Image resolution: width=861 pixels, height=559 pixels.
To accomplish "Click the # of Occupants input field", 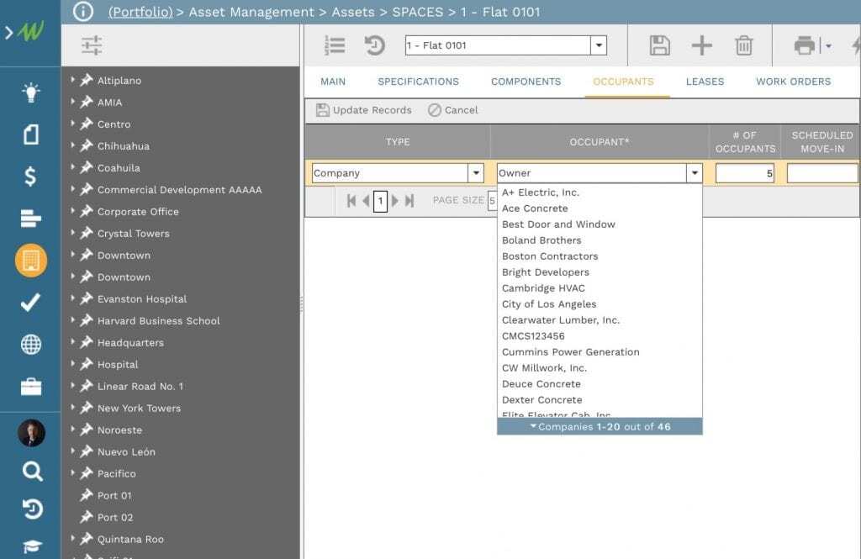I will tap(745, 173).
